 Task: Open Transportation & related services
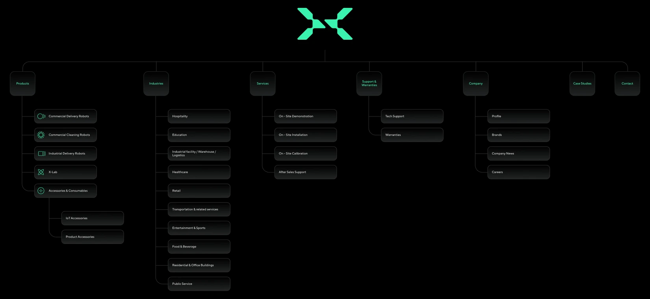coord(199,209)
